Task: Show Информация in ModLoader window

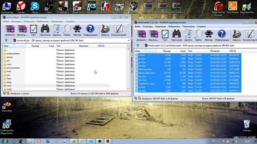Action: [x=222, y=35]
